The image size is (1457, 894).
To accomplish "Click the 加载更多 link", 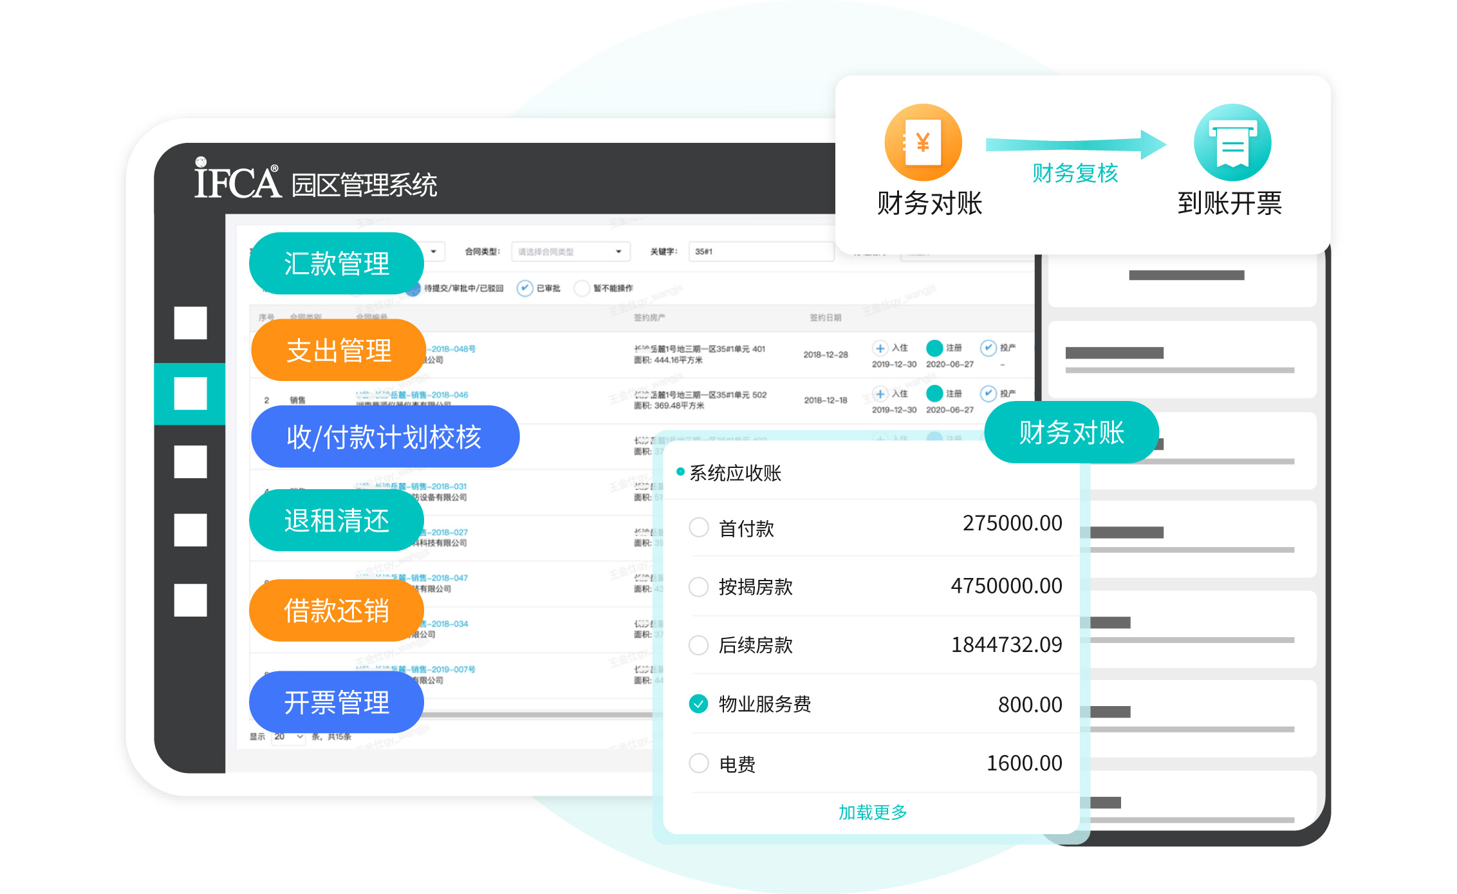I will (x=872, y=812).
